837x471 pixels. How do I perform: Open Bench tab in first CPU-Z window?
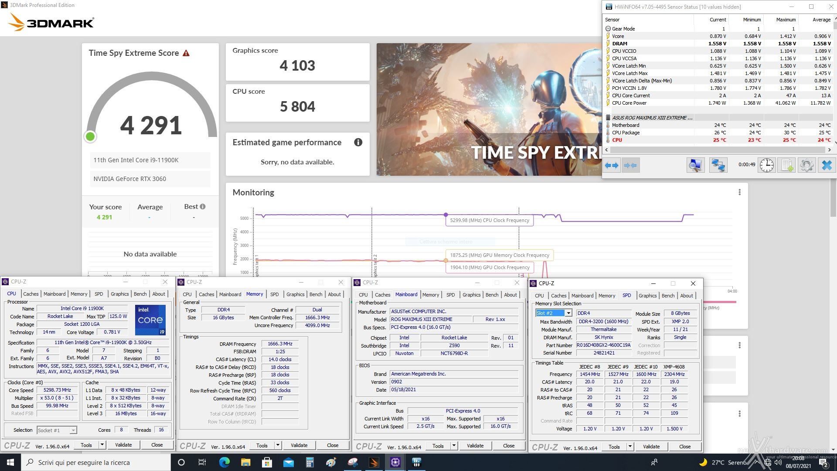[x=140, y=294]
